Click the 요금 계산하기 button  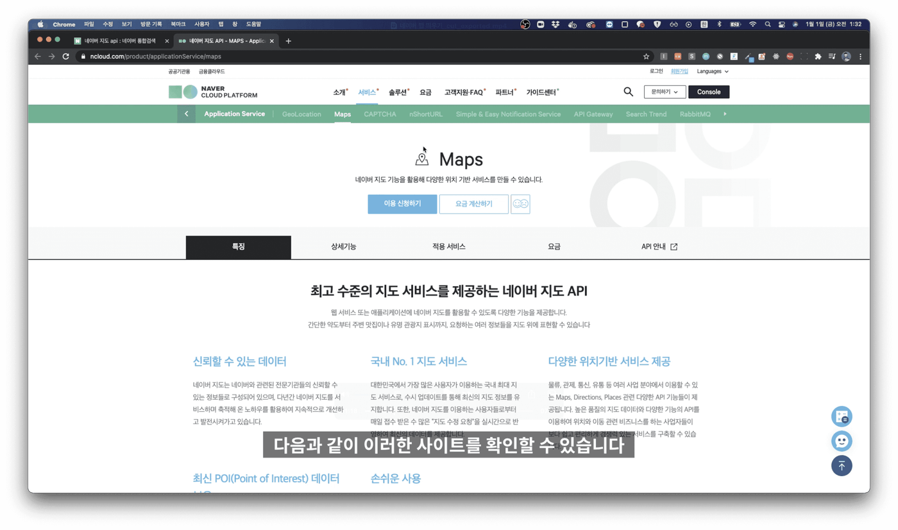coord(474,204)
